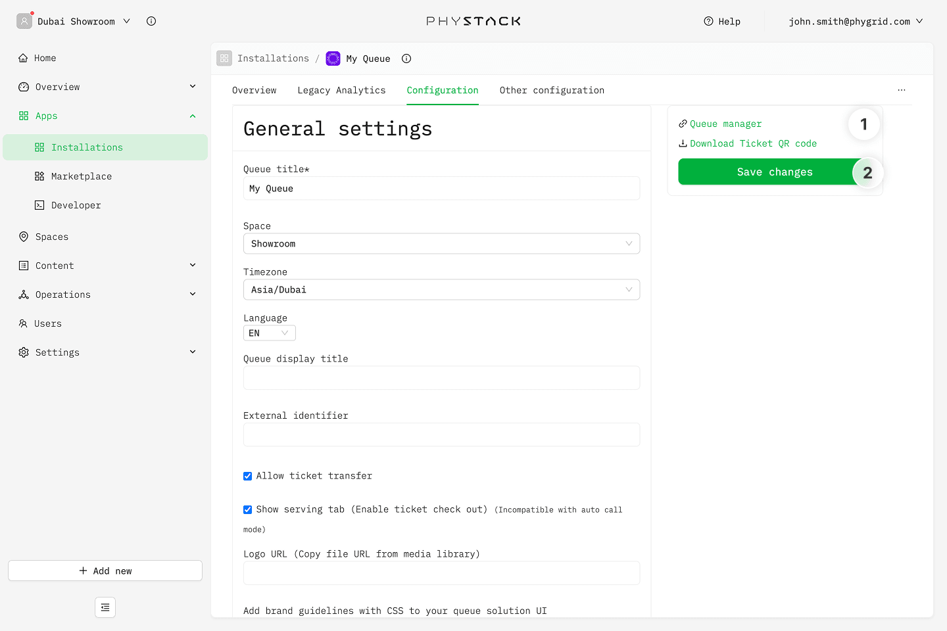Toggle the Show serving tab checkbox
The image size is (947, 631).
pyautogui.click(x=248, y=510)
